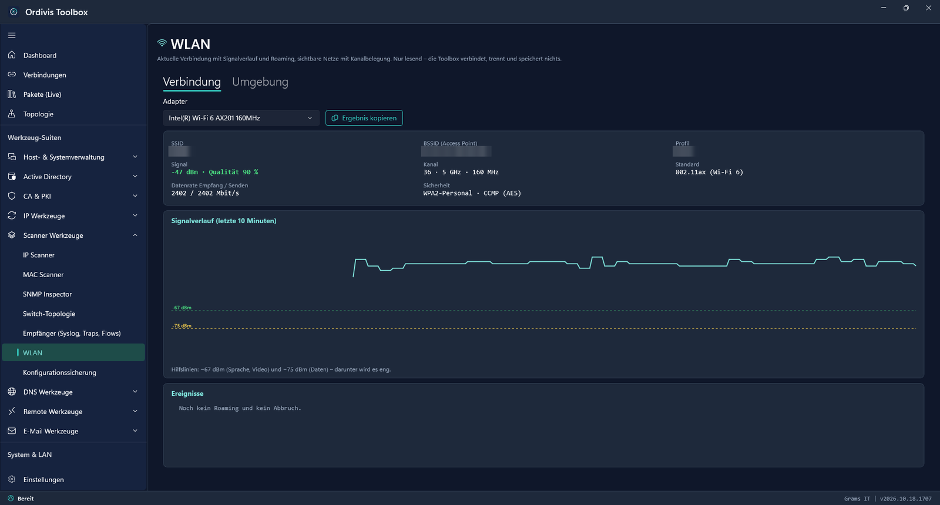Click the Einstellungen gear icon
The width and height of the screenshot is (940, 505).
click(x=12, y=479)
